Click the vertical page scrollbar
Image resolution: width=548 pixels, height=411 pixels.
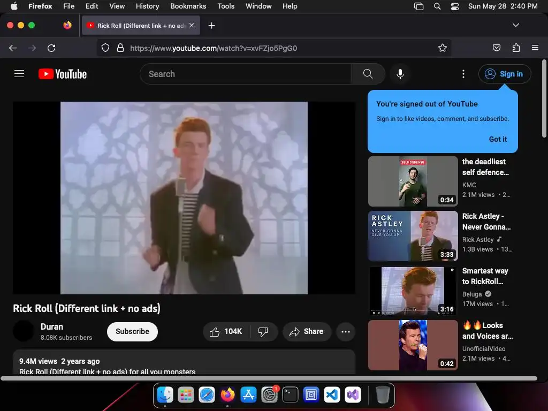click(544, 98)
